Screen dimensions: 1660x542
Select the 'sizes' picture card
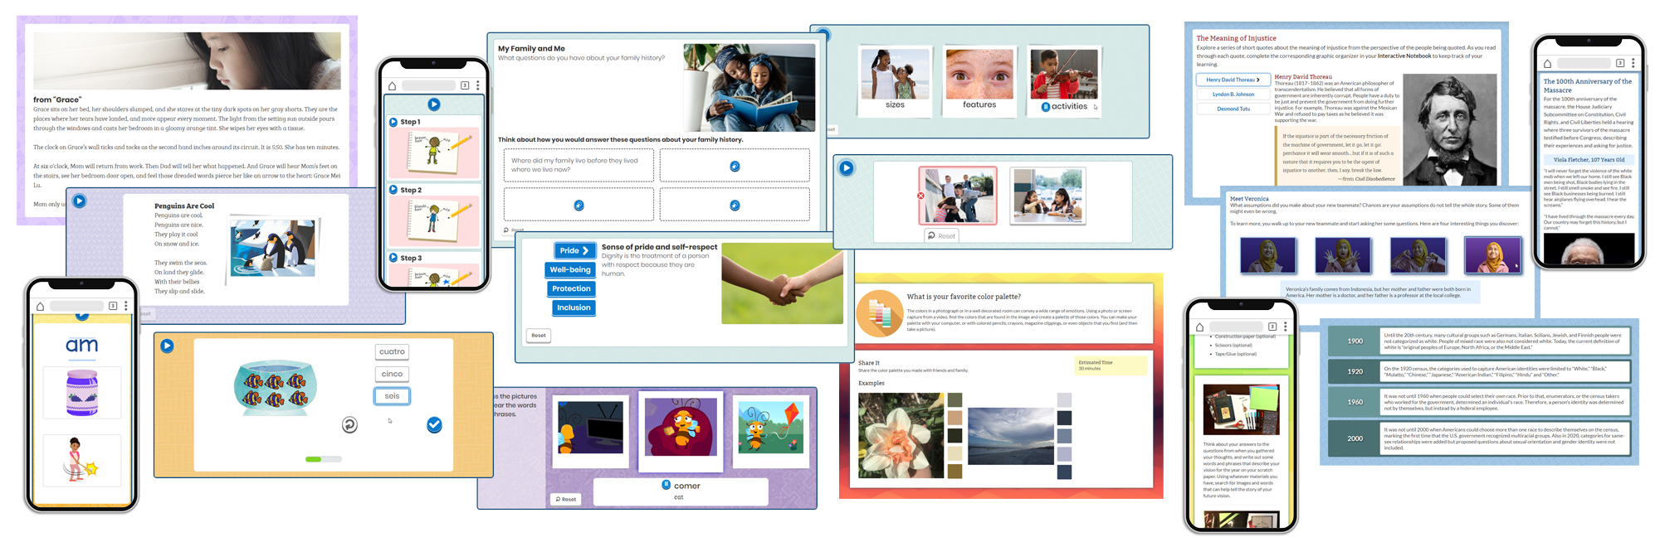[x=895, y=80]
